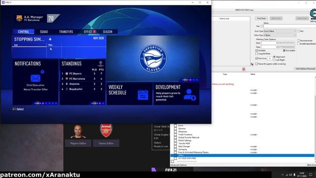
Task: Enable Pause the game while scanning
Action: (x=257, y=64)
